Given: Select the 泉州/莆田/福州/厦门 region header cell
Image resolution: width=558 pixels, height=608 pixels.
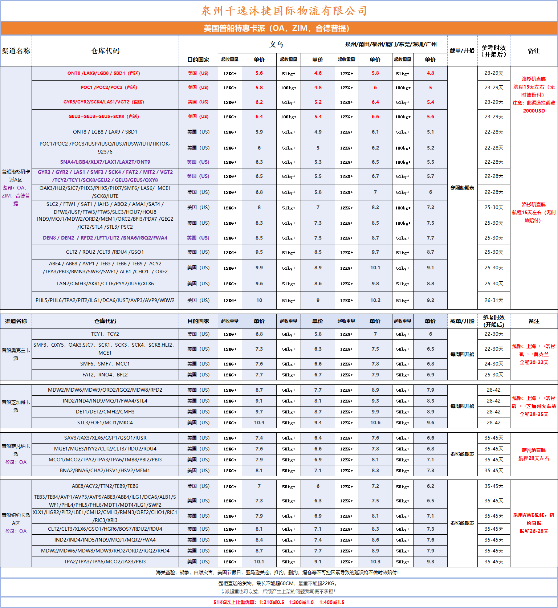Looking at the screenshot, I should click(391, 44).
